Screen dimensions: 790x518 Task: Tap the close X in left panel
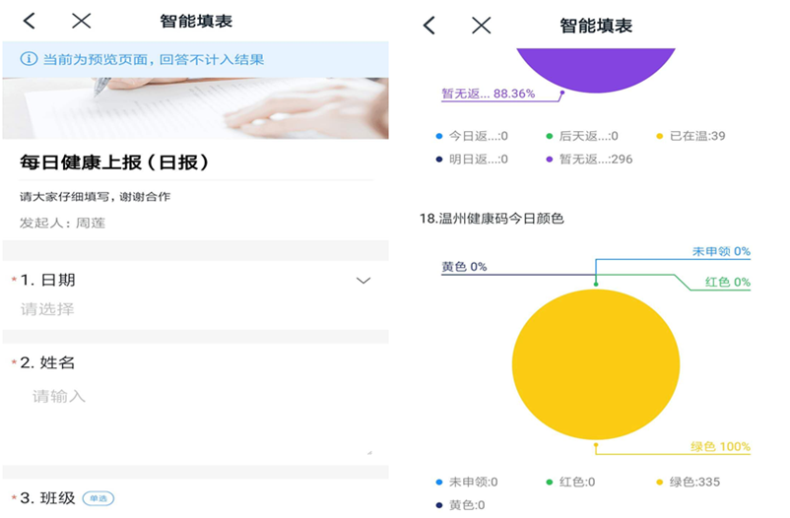[x=82, y=21]
